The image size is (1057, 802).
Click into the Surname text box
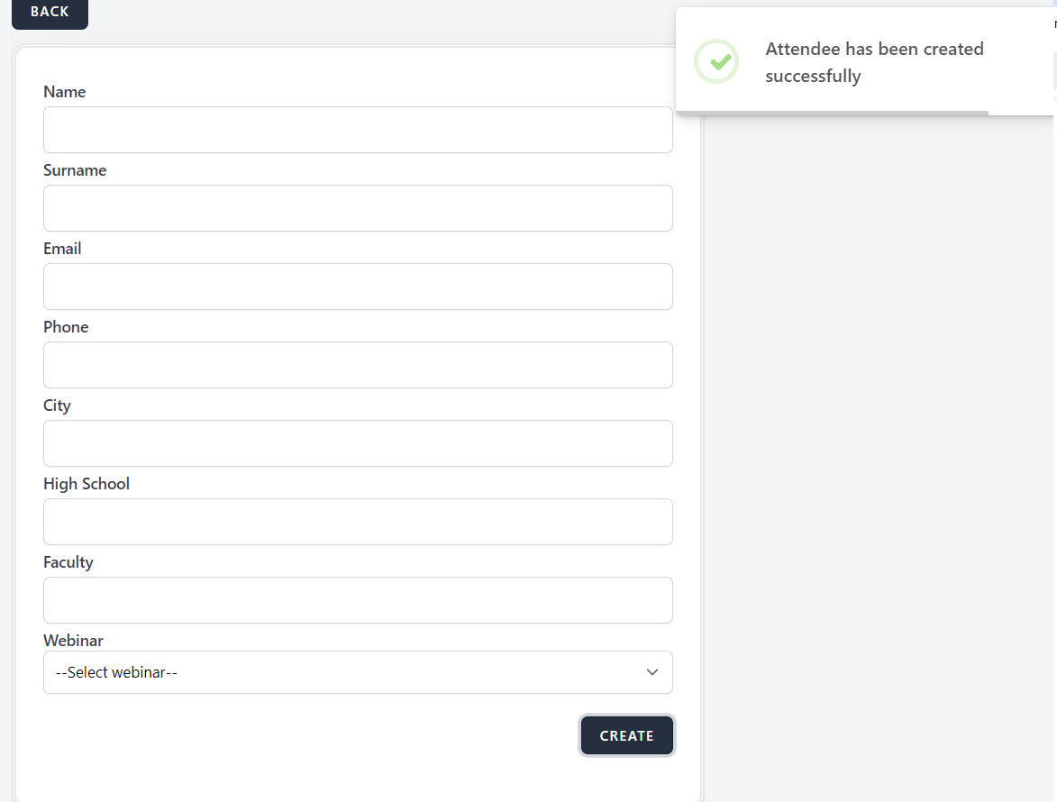(x=358, y=208)
